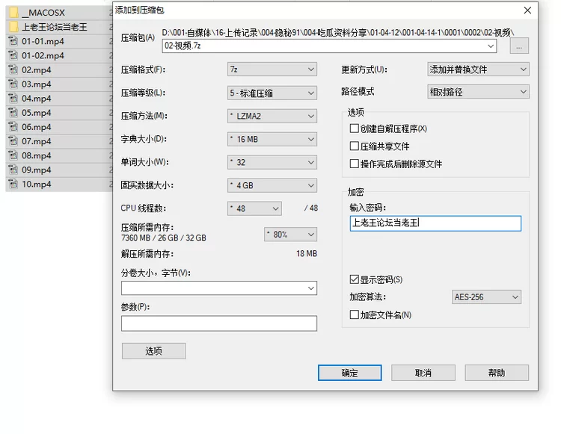Click the 04.mp4 file icon
Viewport: 561px width, 434px height.
[13, 99]
